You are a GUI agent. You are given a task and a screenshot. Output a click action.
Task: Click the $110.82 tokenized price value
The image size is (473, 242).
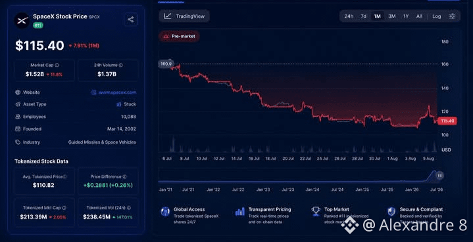pos(43,185)
